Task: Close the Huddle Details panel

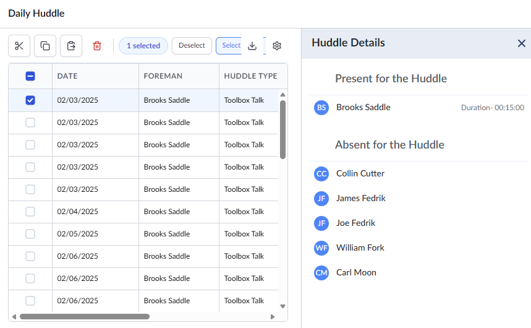Action: tap(522, 43)
